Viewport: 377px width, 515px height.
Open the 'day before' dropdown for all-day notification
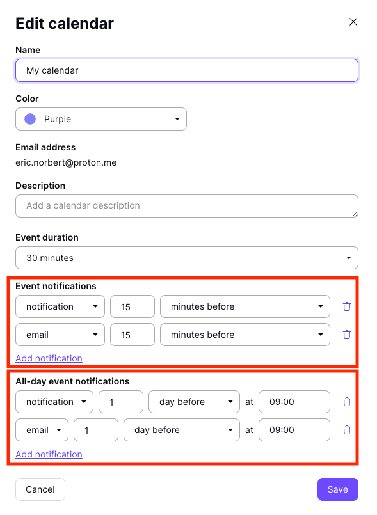194,402
